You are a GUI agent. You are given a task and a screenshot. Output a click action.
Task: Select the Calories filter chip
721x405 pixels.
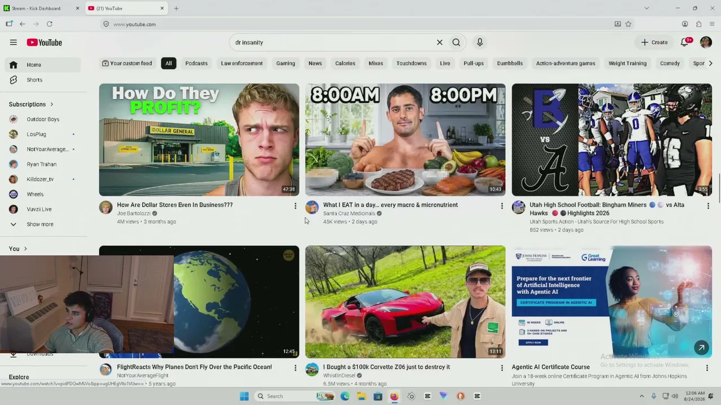(345, 64)
